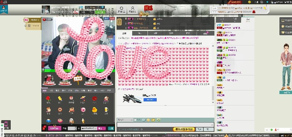Select the ice cream cone gift
The width and height of the screenshot is (292, 137).
click(83, 120)
